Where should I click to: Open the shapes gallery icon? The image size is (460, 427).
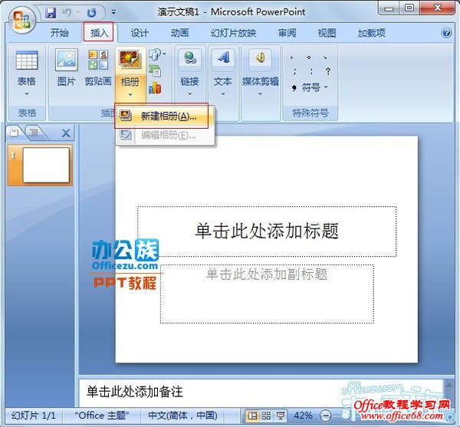(x=157, y=54)
